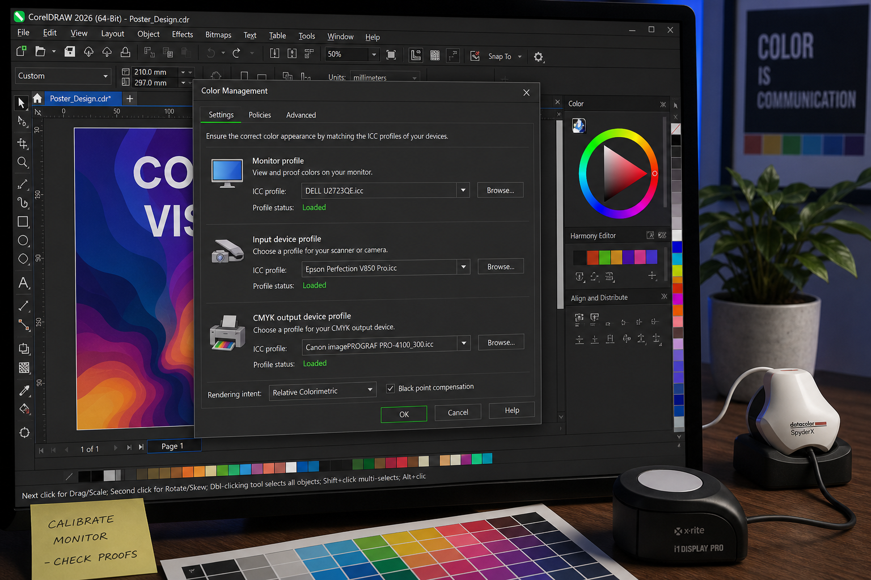Expand the zoom level 50% dropdown

[x=374, y=54]
